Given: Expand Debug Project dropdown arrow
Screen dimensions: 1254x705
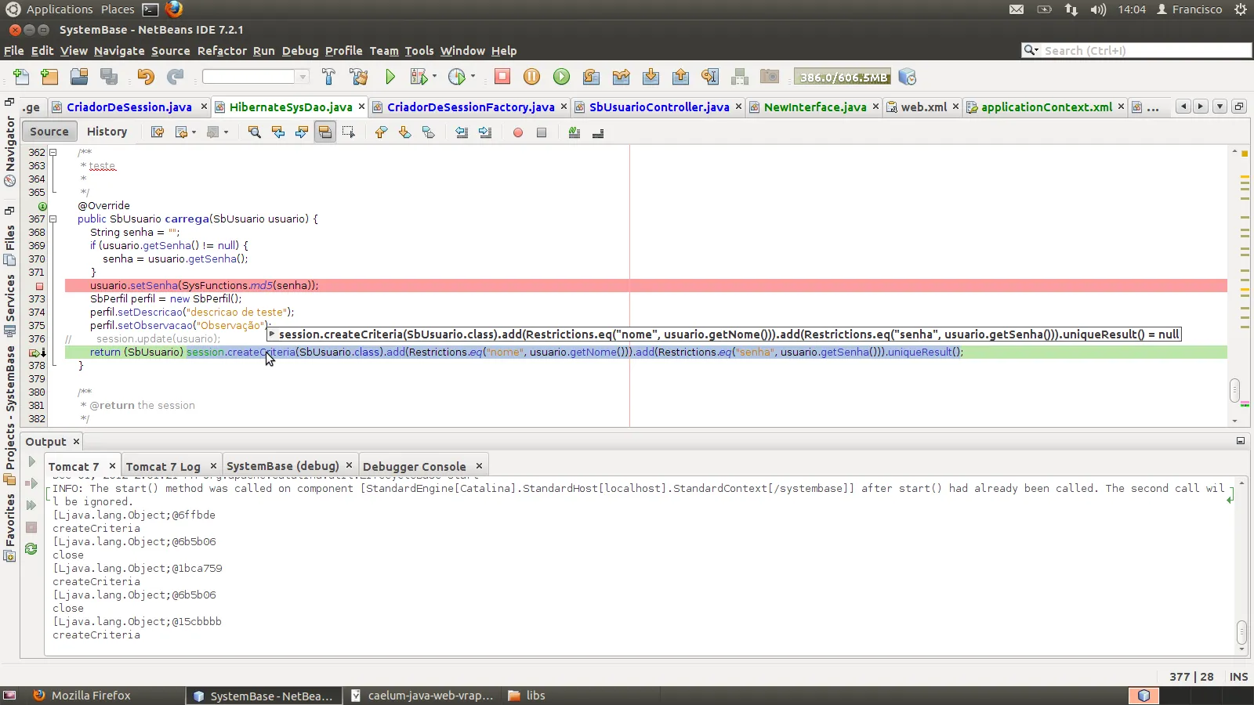Looking at the screenshot, I should tap(434, 77).
